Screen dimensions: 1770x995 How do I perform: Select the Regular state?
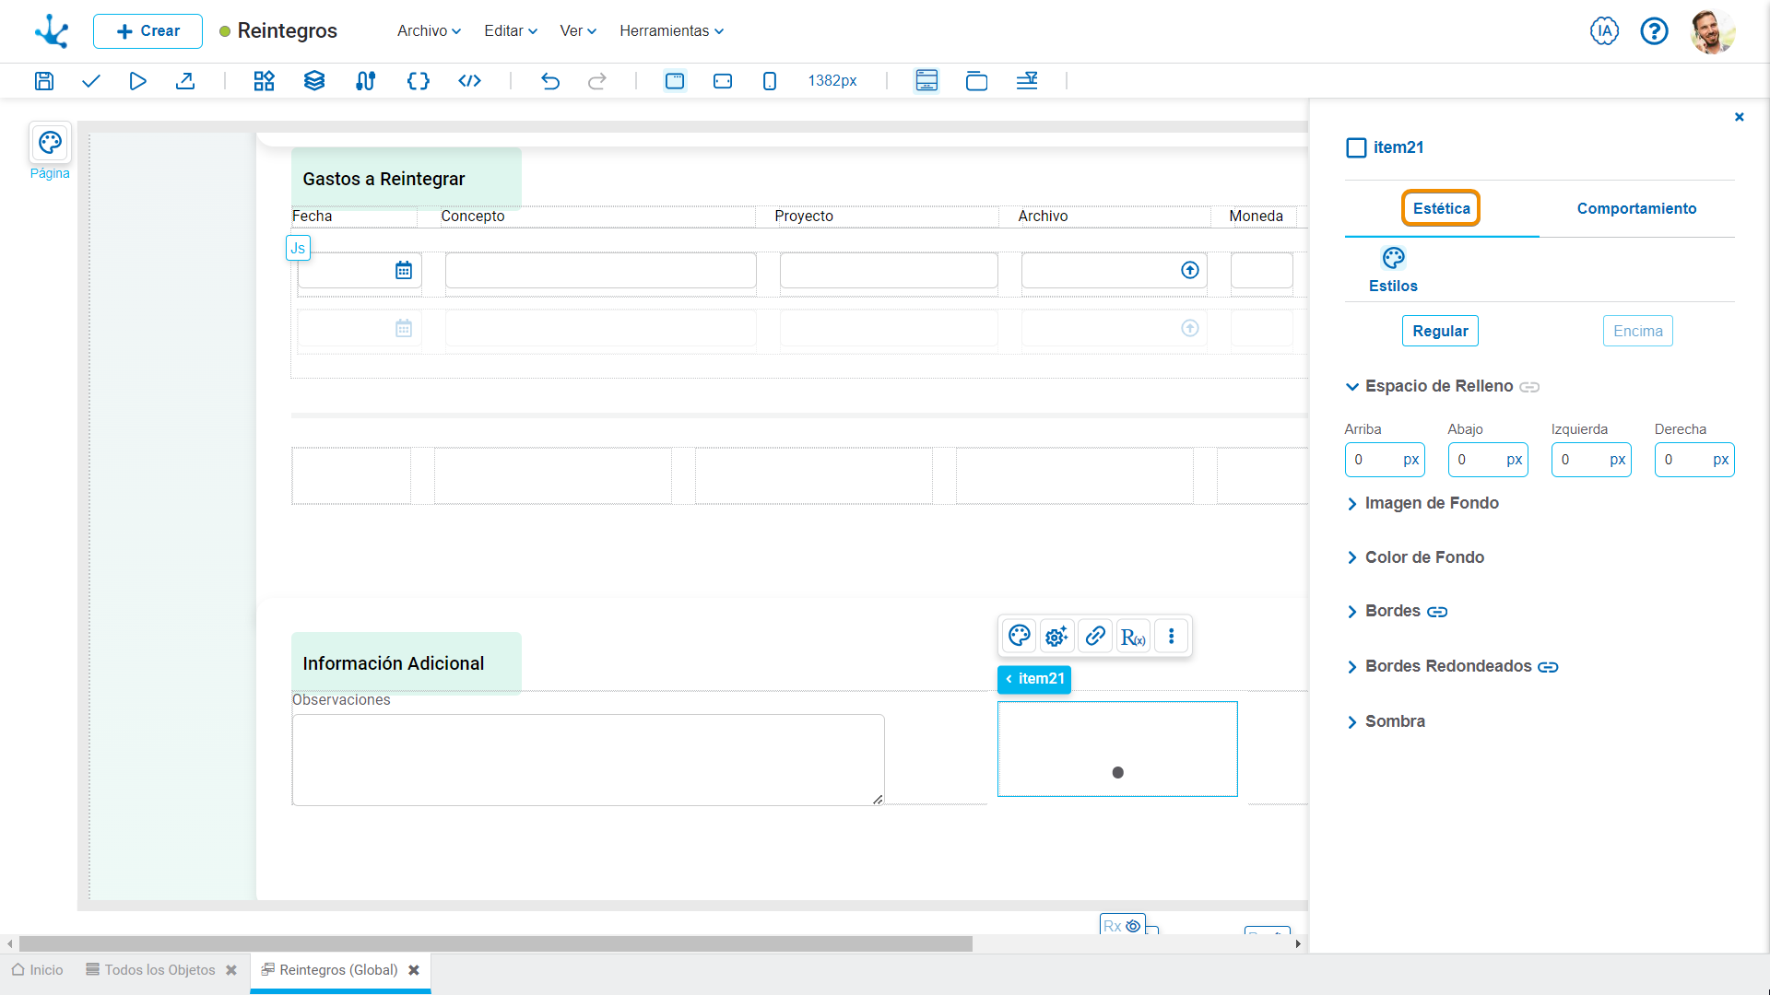tap(1440, 331)
